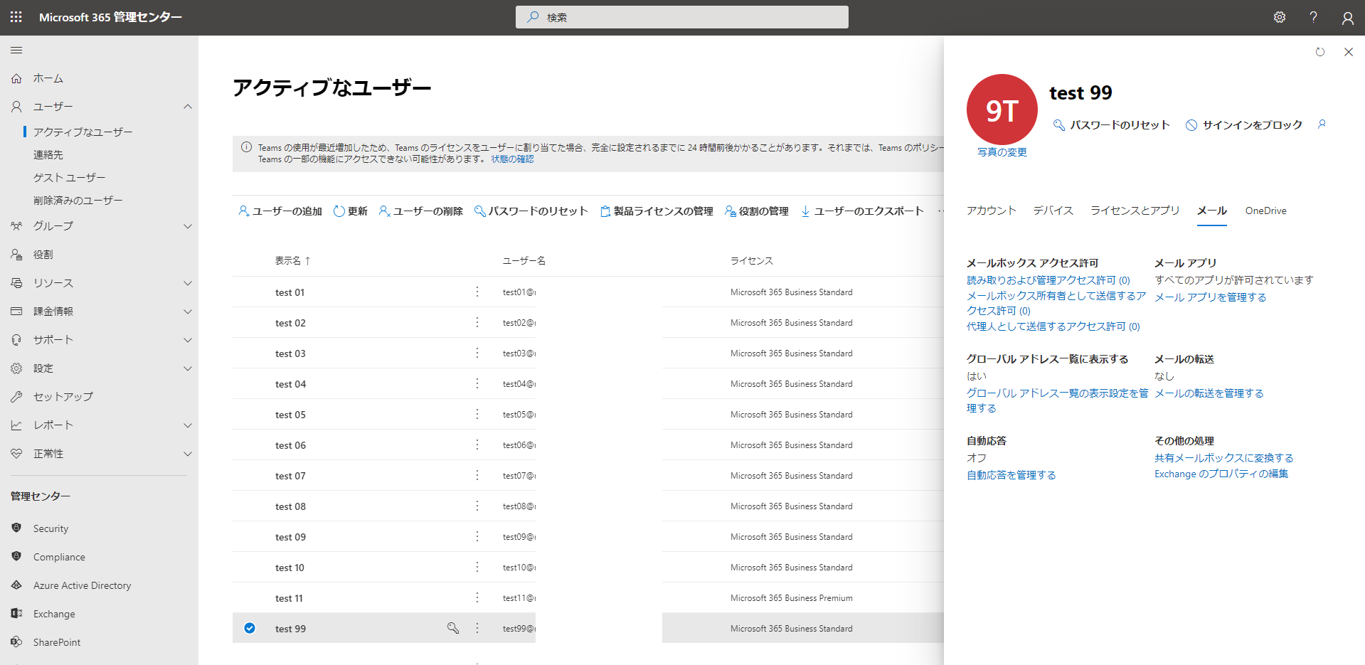Open more actions for test 99
The height and width of the screenshot is (665, 1365).
coord(477,628)
